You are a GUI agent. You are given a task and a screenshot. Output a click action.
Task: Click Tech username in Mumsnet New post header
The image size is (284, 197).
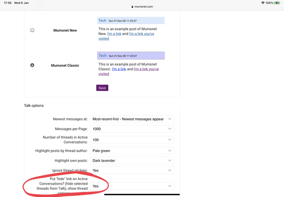tap(102, 21)
